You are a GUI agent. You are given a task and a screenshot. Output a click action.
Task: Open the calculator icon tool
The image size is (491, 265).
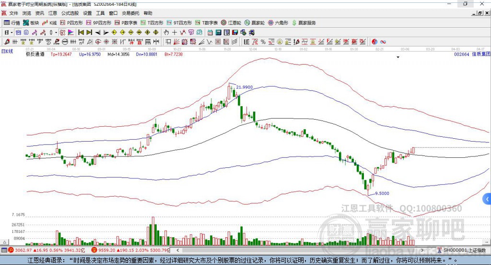pyautogui.click(x=218, y=33)
